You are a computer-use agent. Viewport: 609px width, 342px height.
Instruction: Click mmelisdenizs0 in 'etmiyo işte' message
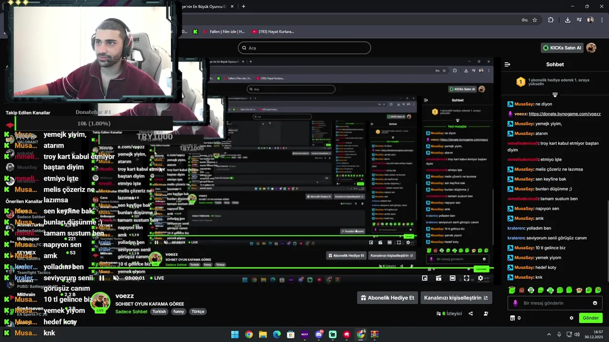[x=523, y=160]
